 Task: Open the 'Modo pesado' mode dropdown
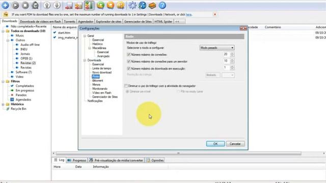[217, 48]
